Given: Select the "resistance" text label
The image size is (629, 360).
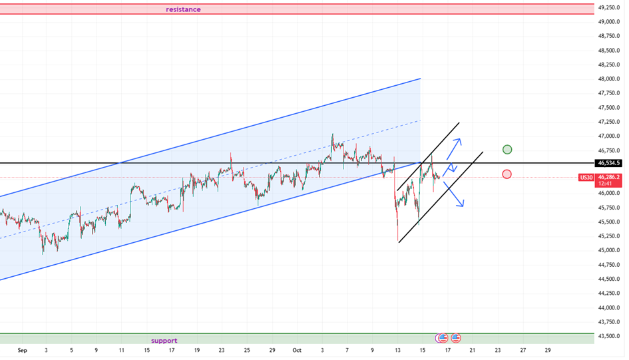Looking at the screenshot, I should tap(183, 10).
